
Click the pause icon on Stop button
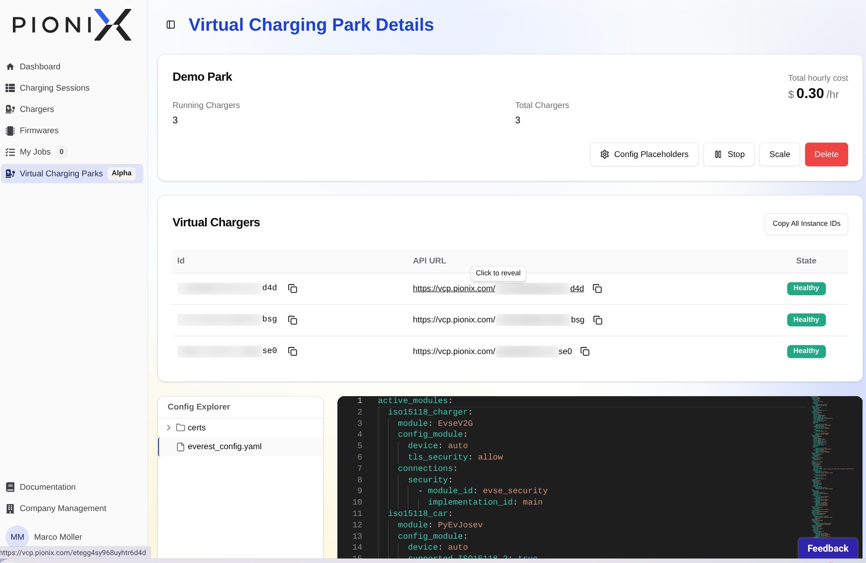click(x=718, y=154)
